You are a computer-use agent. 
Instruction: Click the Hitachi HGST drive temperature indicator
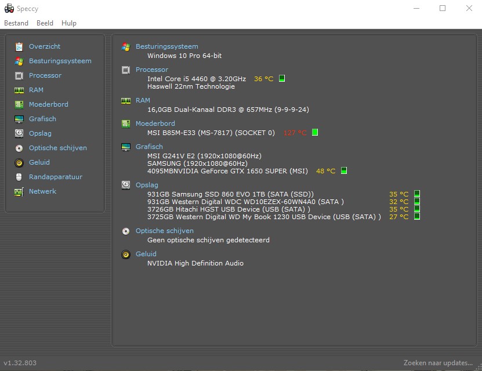(417, 209)
